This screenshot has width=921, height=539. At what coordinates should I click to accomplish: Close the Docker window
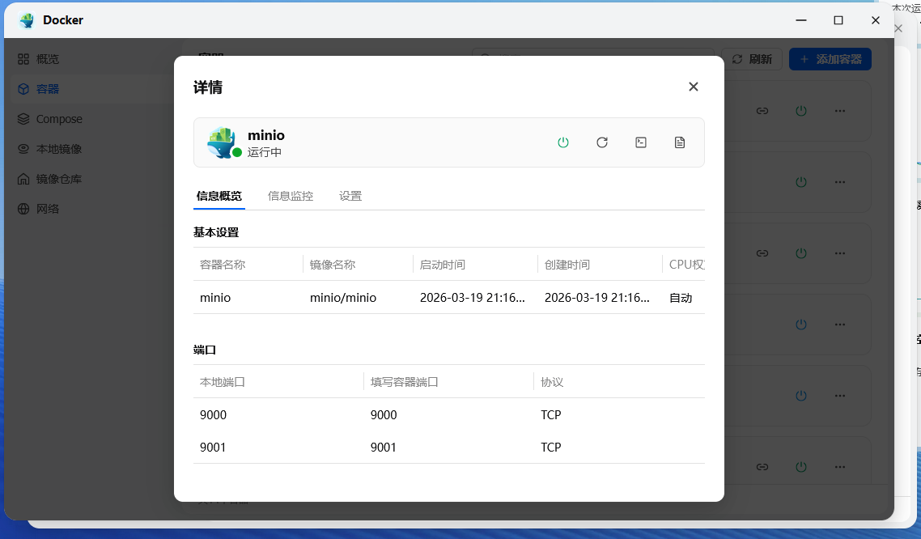click(x=875, y=20)
